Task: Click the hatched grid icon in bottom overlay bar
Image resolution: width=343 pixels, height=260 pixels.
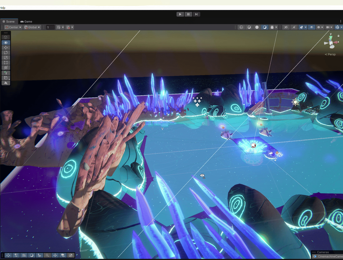Action: [24, 255]
